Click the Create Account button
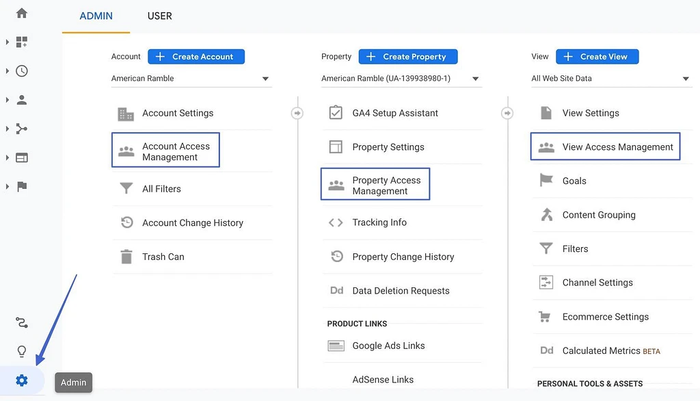The height and width of the screenshot is (401, 700). click(x=196, y=57)
